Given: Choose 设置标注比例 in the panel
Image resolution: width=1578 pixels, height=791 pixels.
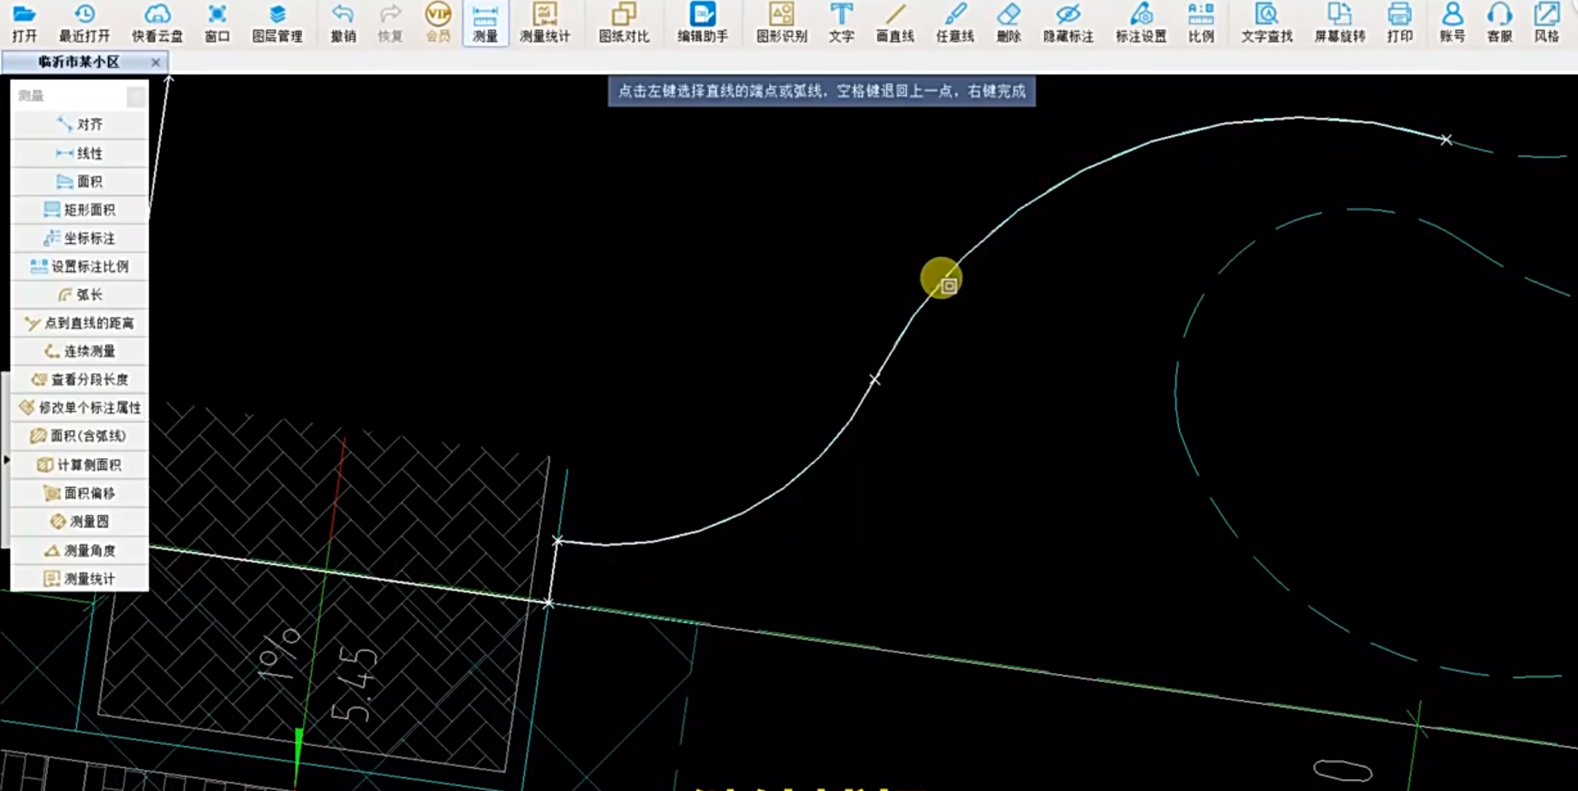Looking at the screenshot, I should click(80, 266).
